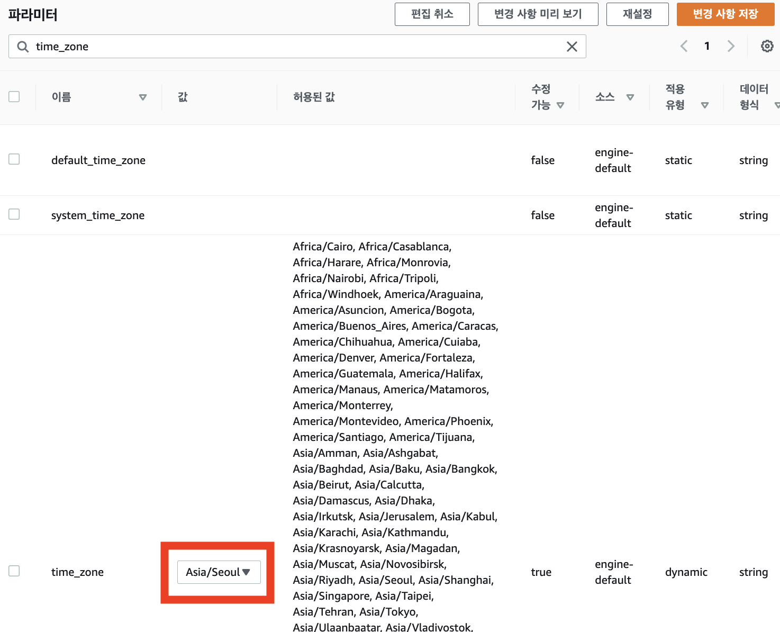Check the default_time_zone row checkbox
This screenshot has width=780, height=632.
pos(14,159)
